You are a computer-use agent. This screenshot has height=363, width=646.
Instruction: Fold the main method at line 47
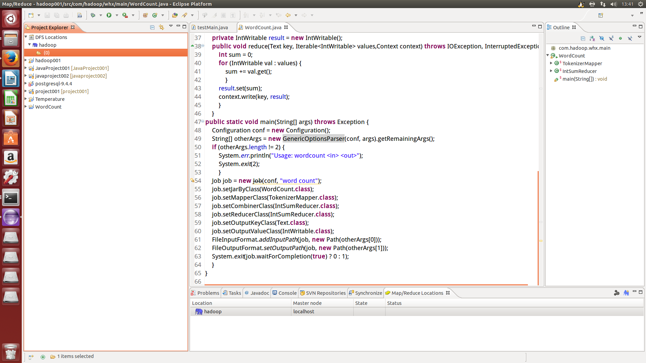[x=203, y=121]
